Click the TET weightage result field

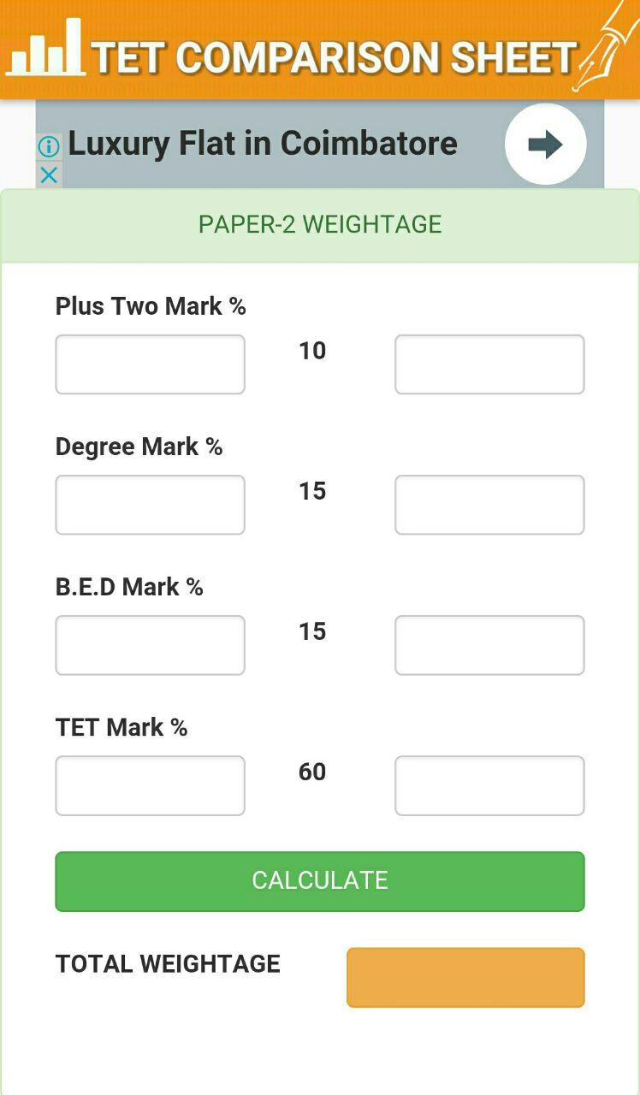(489, 785)
